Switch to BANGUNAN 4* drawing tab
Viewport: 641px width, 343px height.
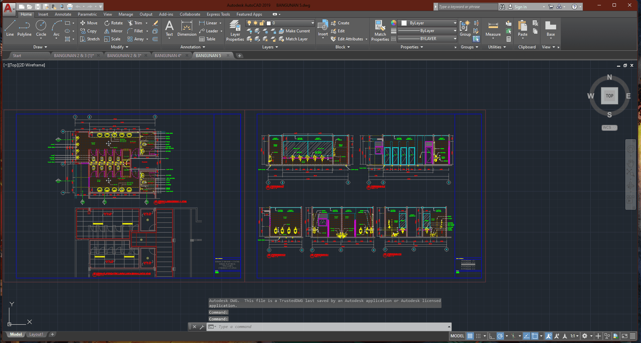[x=168, y=55]
